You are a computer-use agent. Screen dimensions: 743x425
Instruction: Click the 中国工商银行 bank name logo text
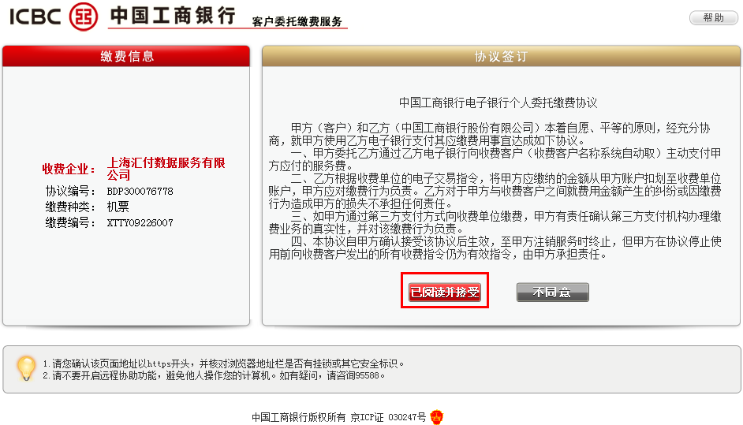click(x=173, y=16)
